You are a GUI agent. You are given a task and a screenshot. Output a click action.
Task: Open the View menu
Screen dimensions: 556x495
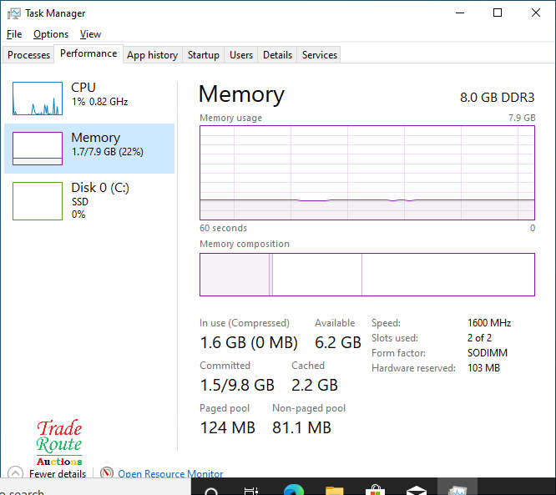point(90,34)
